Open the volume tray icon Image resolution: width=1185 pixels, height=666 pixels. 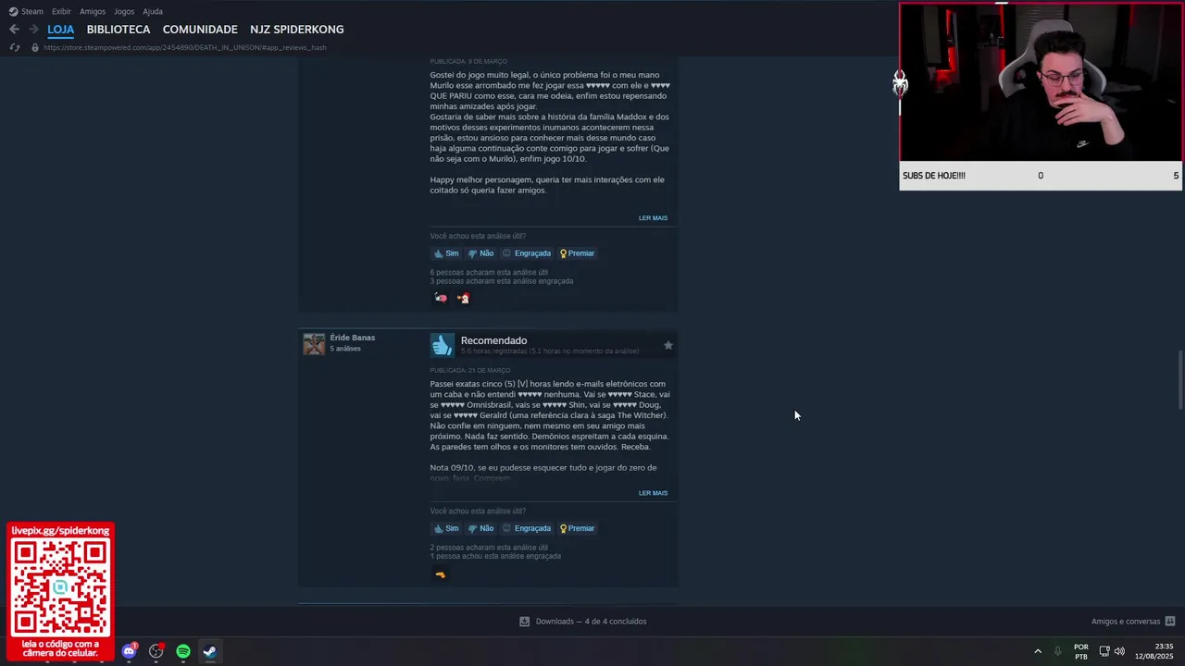pos(1119,651)
